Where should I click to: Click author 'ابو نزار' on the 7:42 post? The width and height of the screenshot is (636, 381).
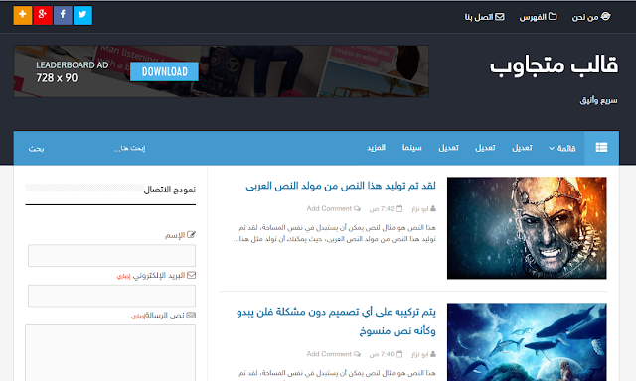423,209
